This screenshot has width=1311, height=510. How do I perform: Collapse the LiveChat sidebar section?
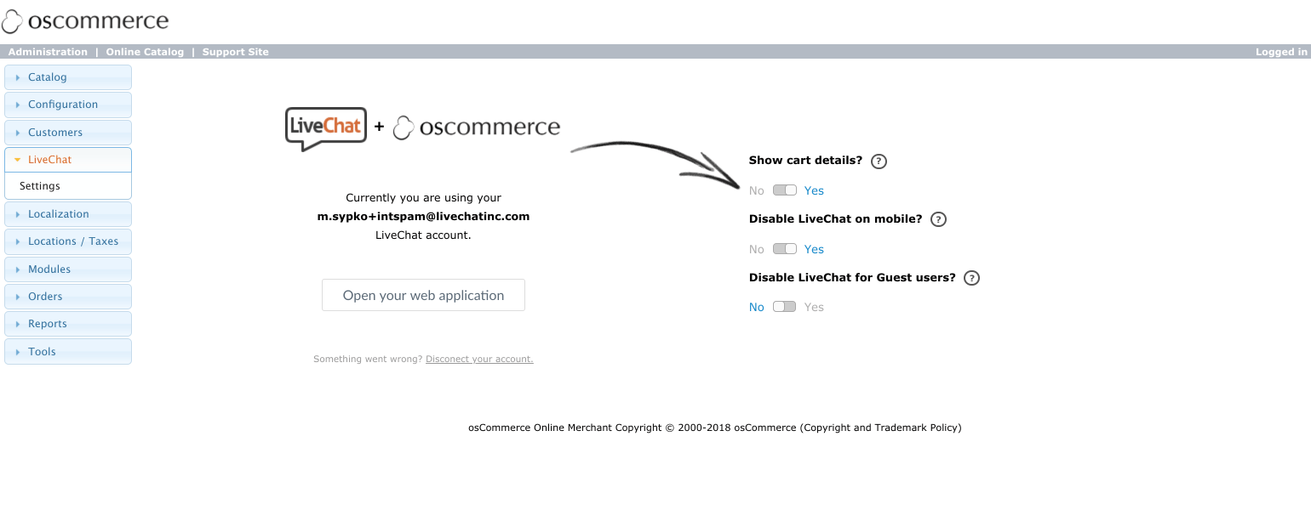68,160
